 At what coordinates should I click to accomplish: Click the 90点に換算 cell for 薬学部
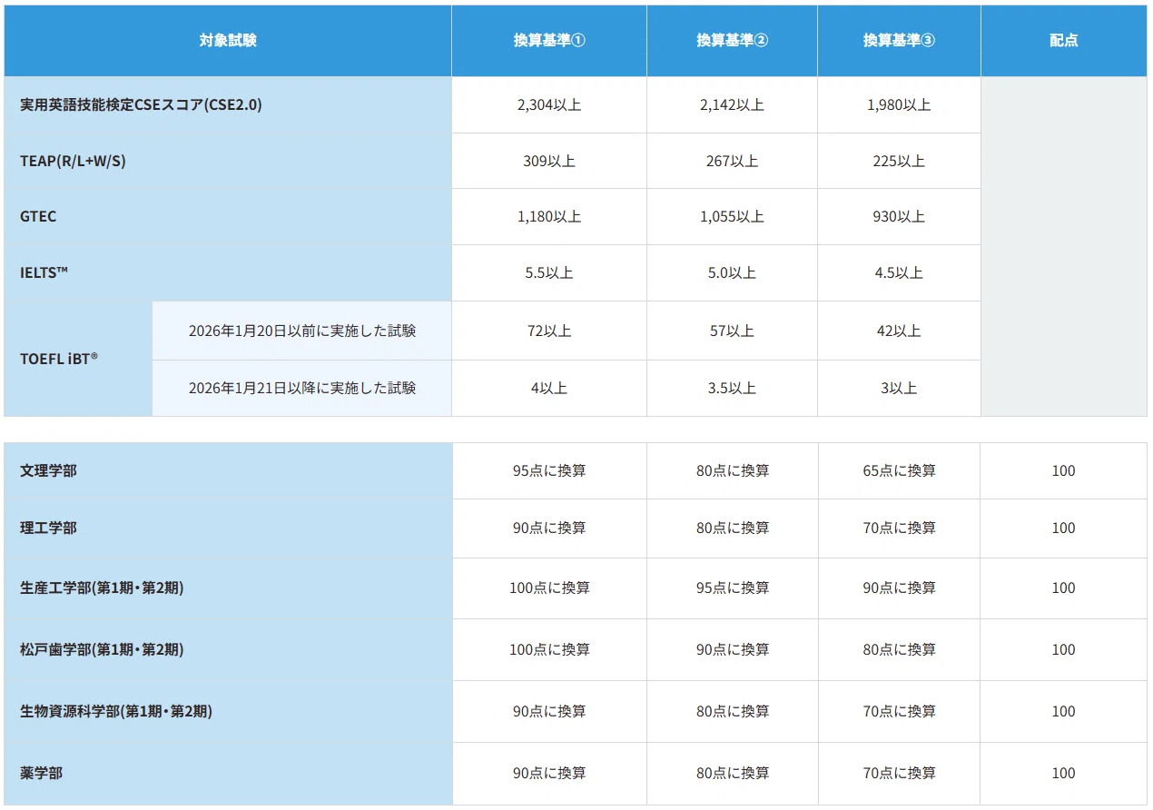click(x=549, y=773)
